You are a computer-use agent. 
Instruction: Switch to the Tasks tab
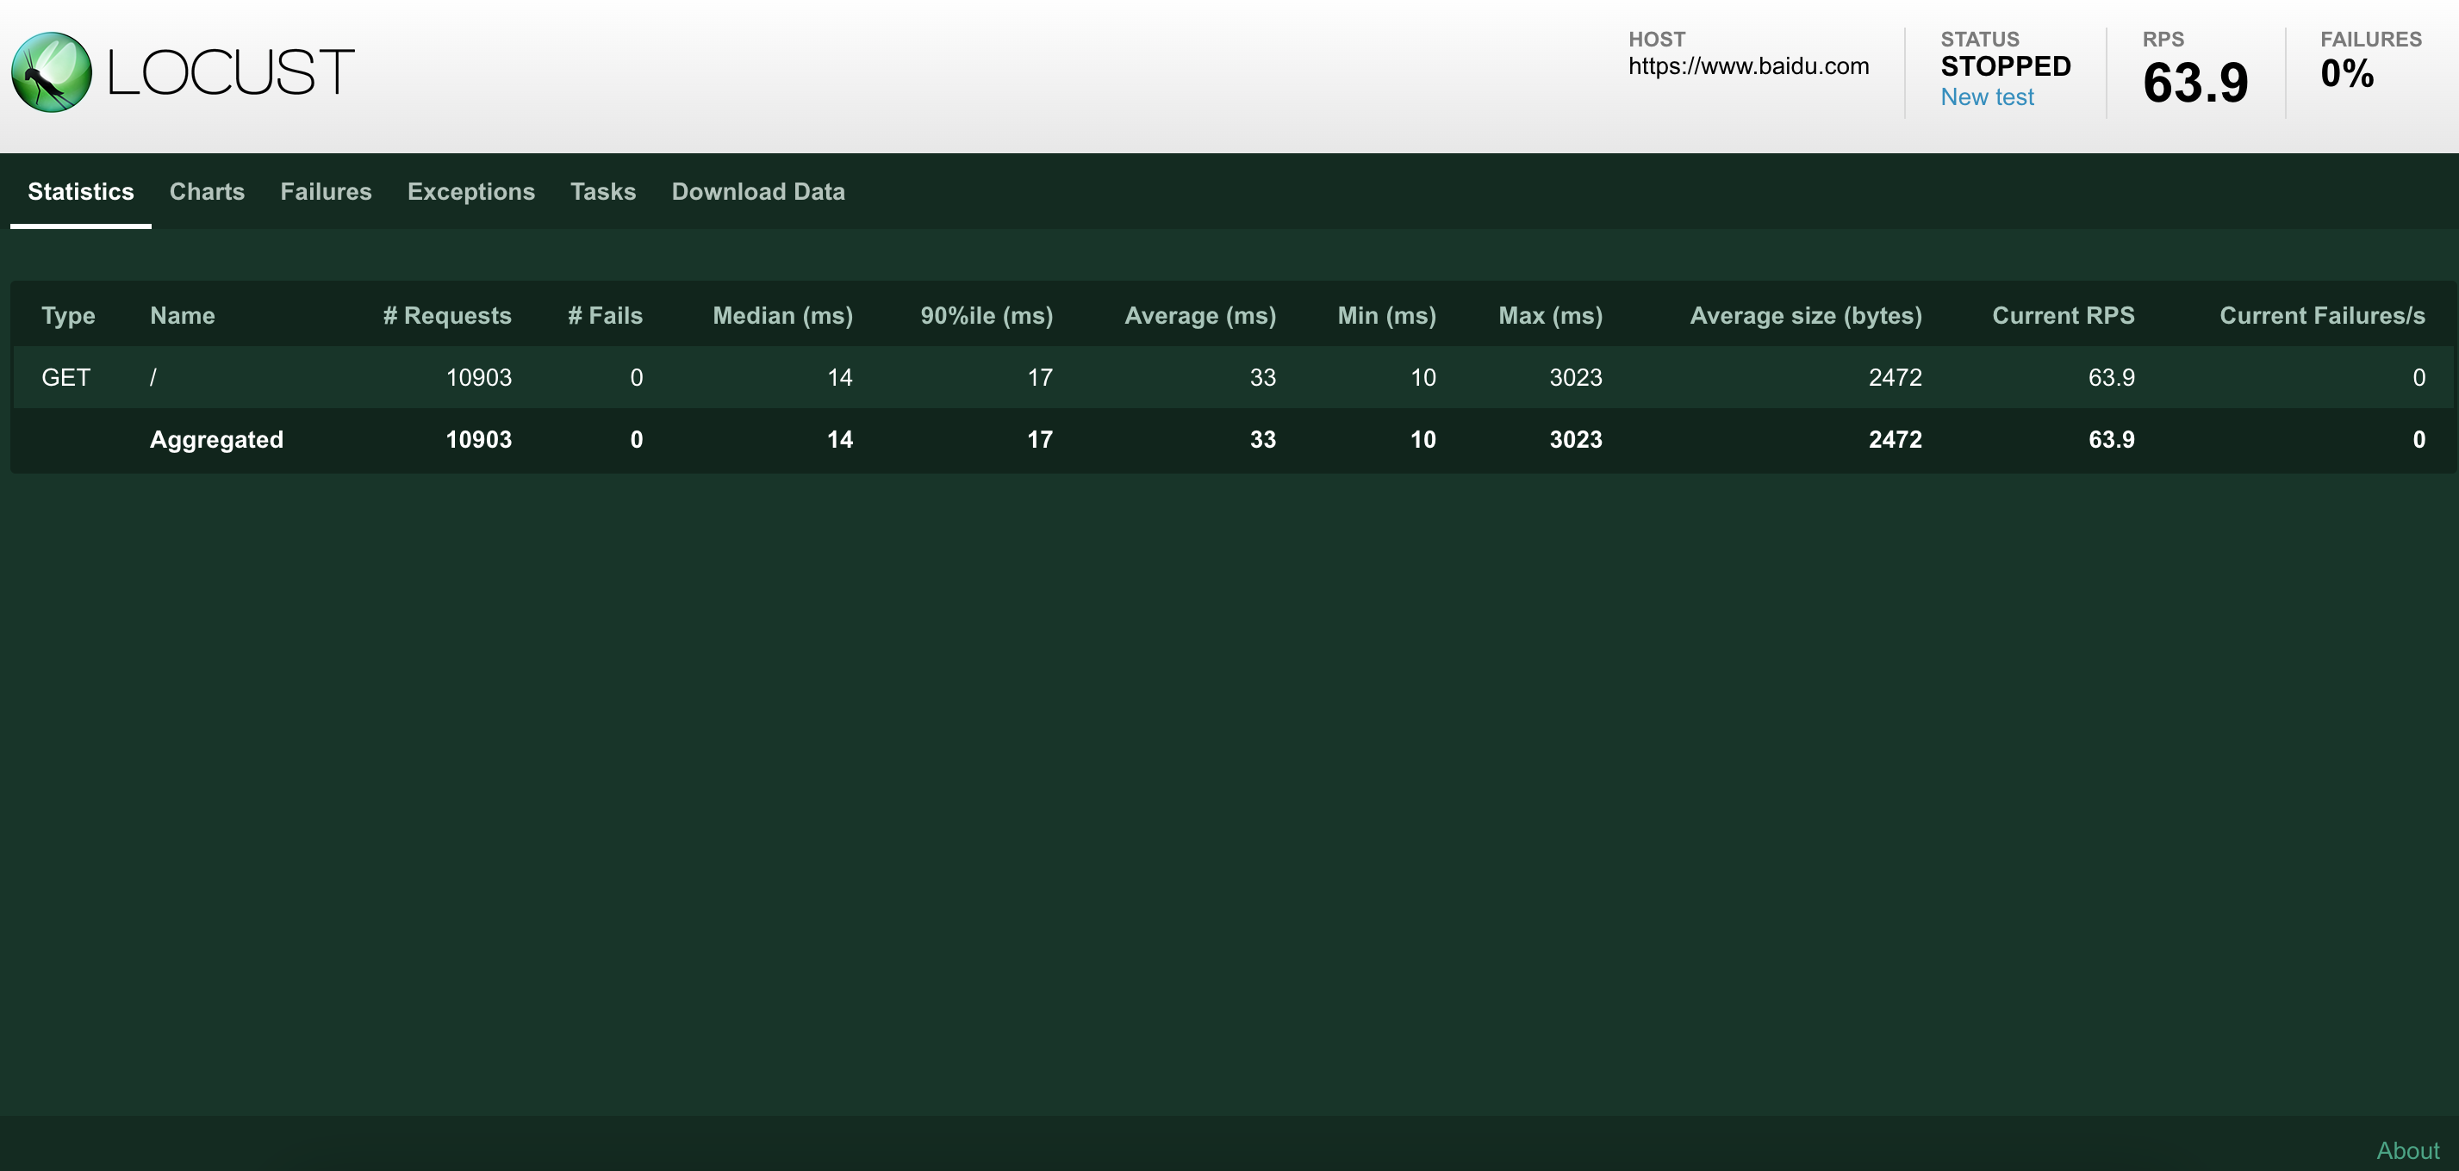[602, 192]
